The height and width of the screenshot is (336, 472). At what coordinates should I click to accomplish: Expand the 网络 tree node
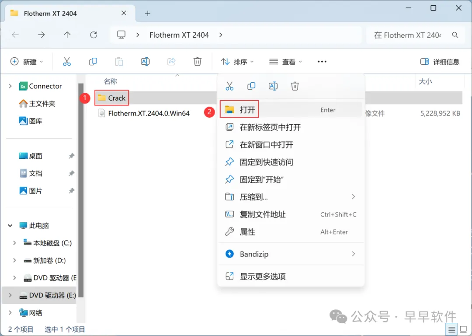point(10,313)
